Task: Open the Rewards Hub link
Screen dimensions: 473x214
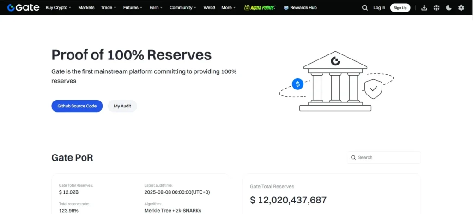Action: pos(303,8)
